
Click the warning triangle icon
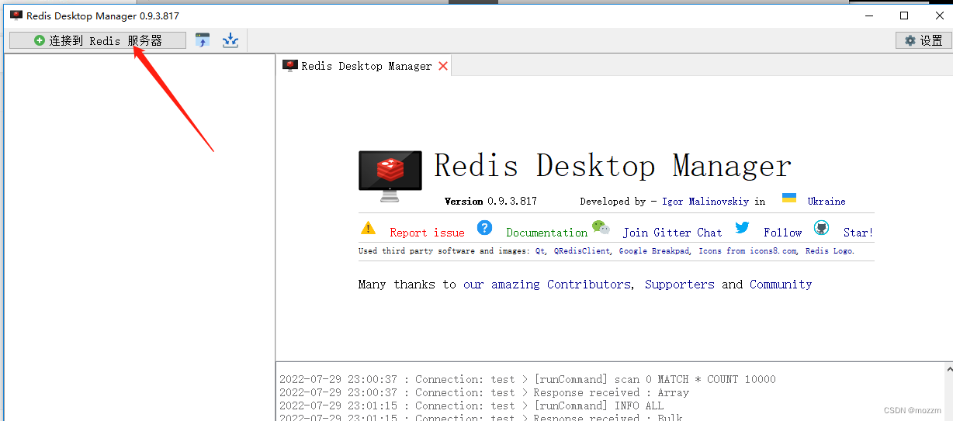tap(368, 228)
